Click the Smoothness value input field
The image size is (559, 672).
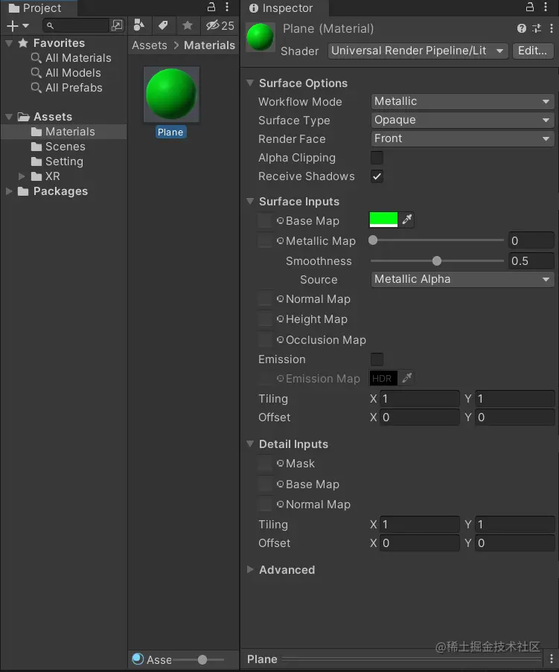point(531,261)
